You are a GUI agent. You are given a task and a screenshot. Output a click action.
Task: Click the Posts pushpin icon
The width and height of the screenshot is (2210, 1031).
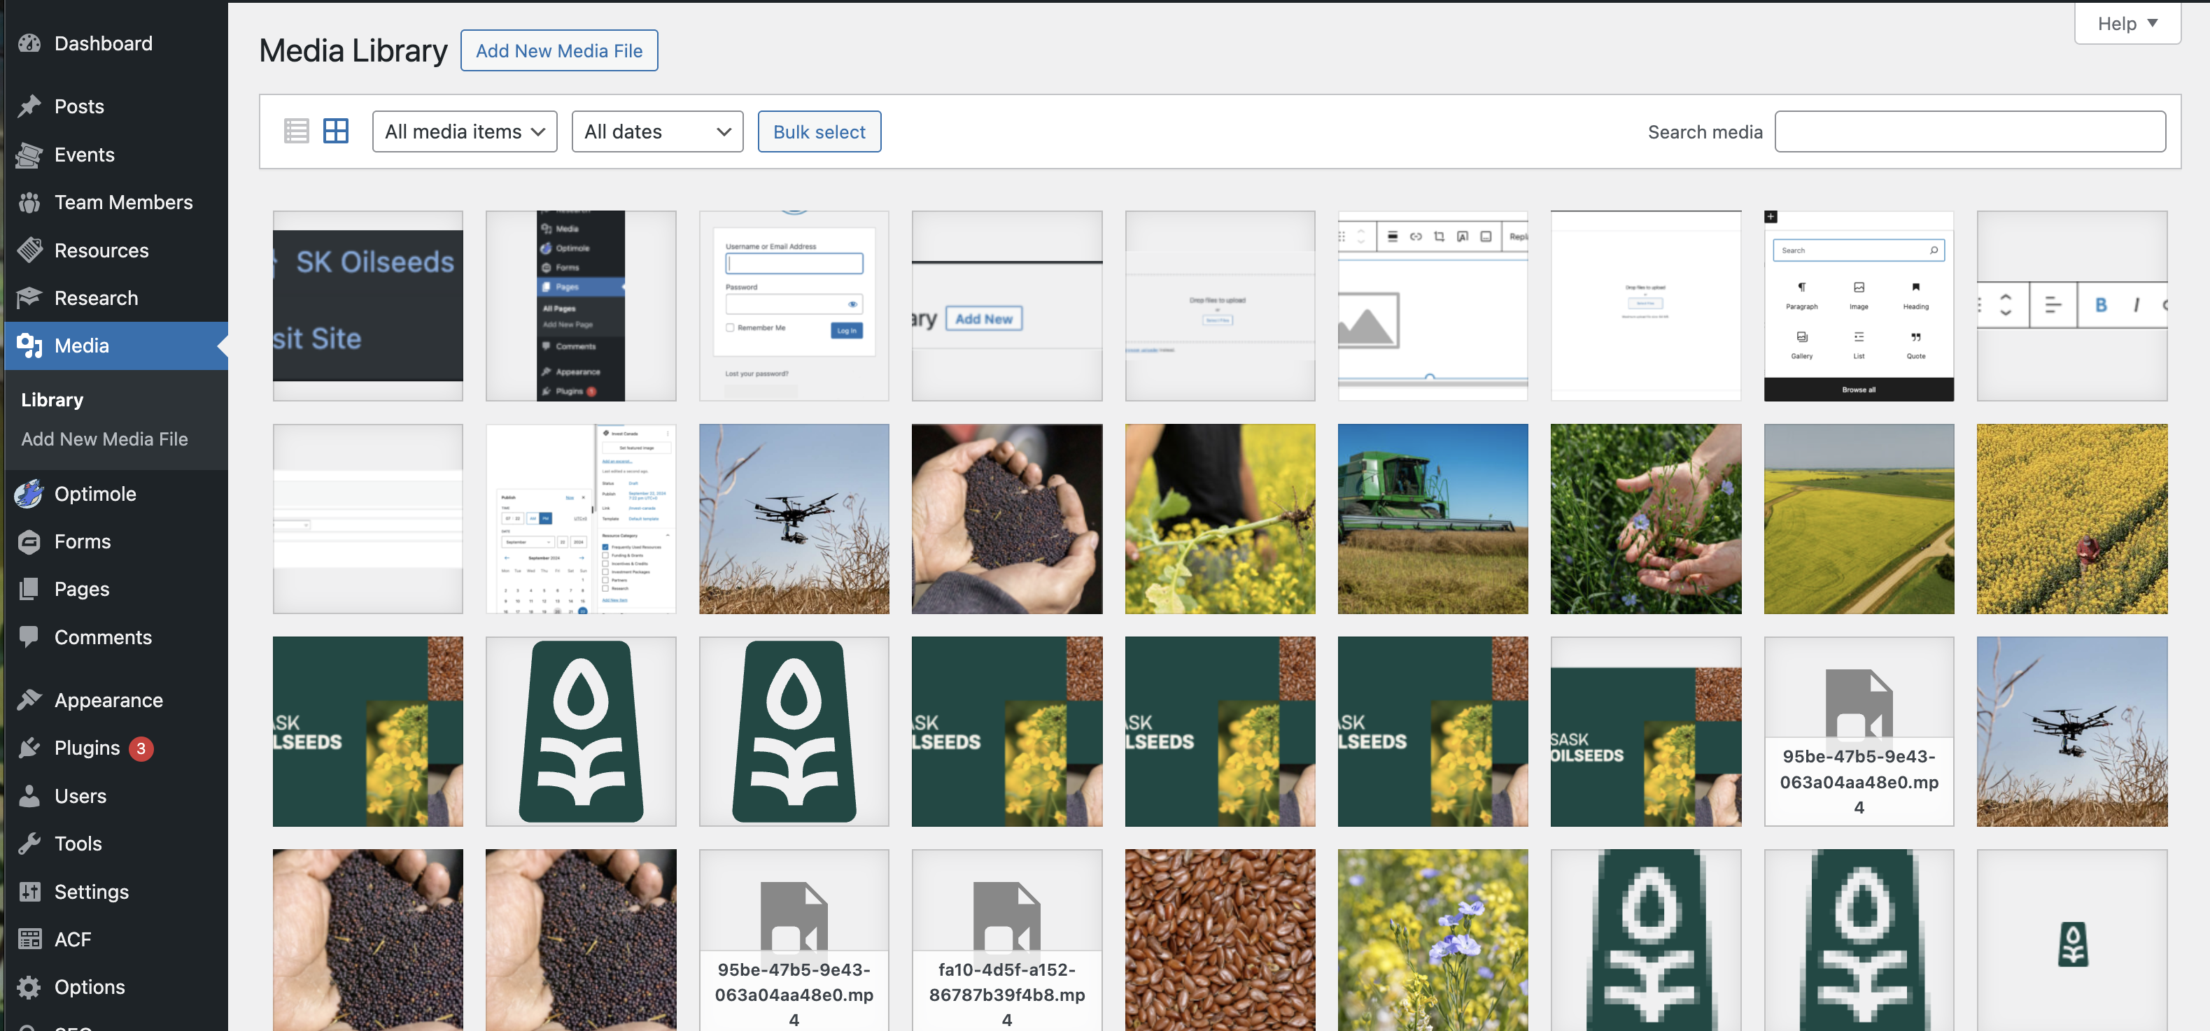tap(29, 106)
